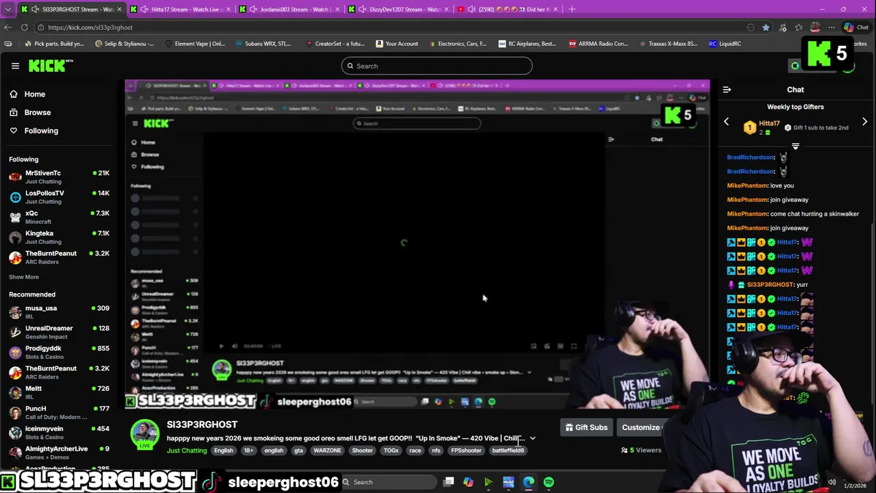Image resolution: width=876 pixels, height=493 pixels.
Task: Open LiquidRC bookmark
Action: coord(725,44)
